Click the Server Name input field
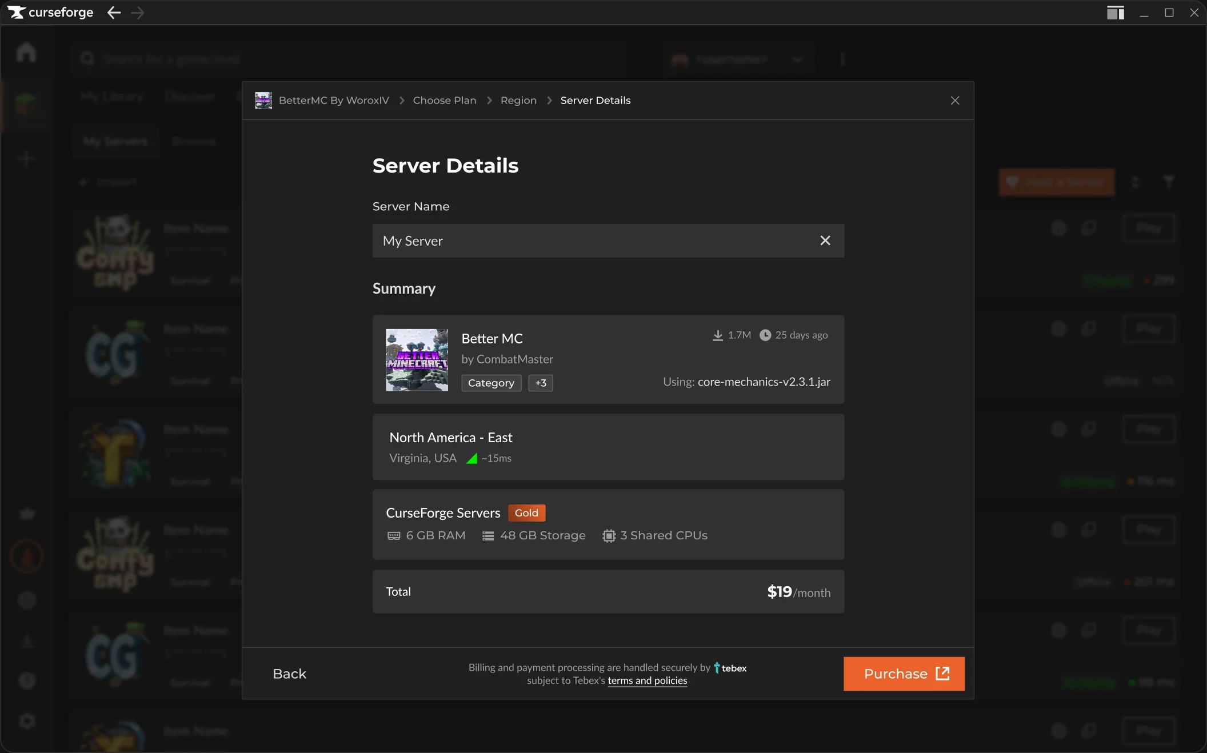 [x=608, y=241]
